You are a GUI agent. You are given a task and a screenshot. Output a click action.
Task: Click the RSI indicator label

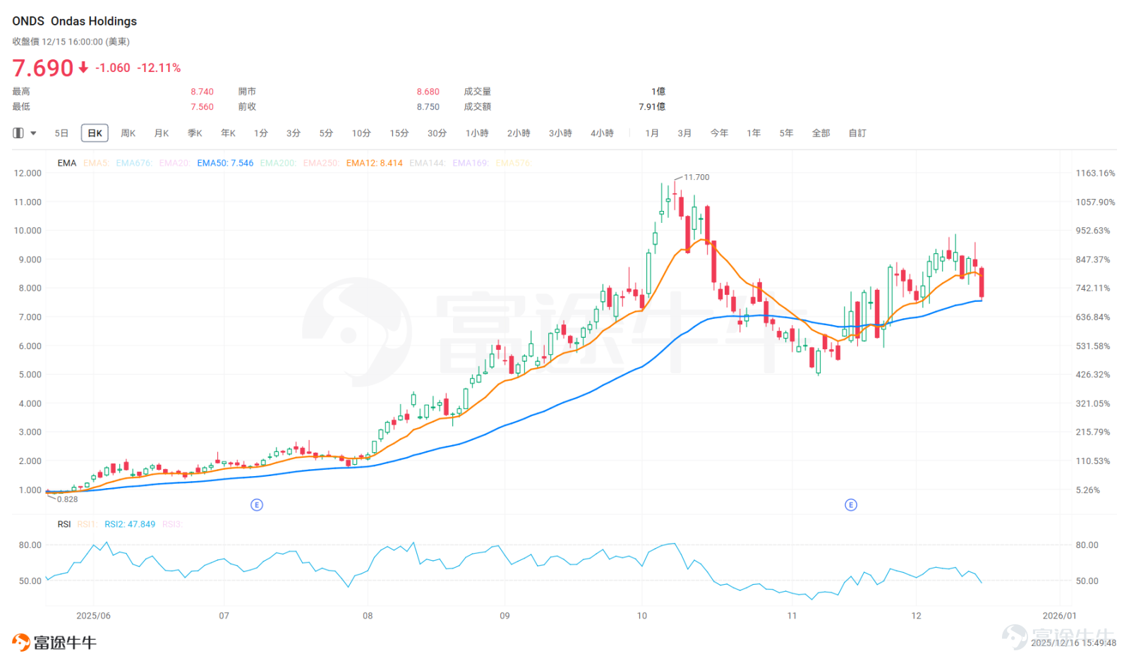[64, 524]
